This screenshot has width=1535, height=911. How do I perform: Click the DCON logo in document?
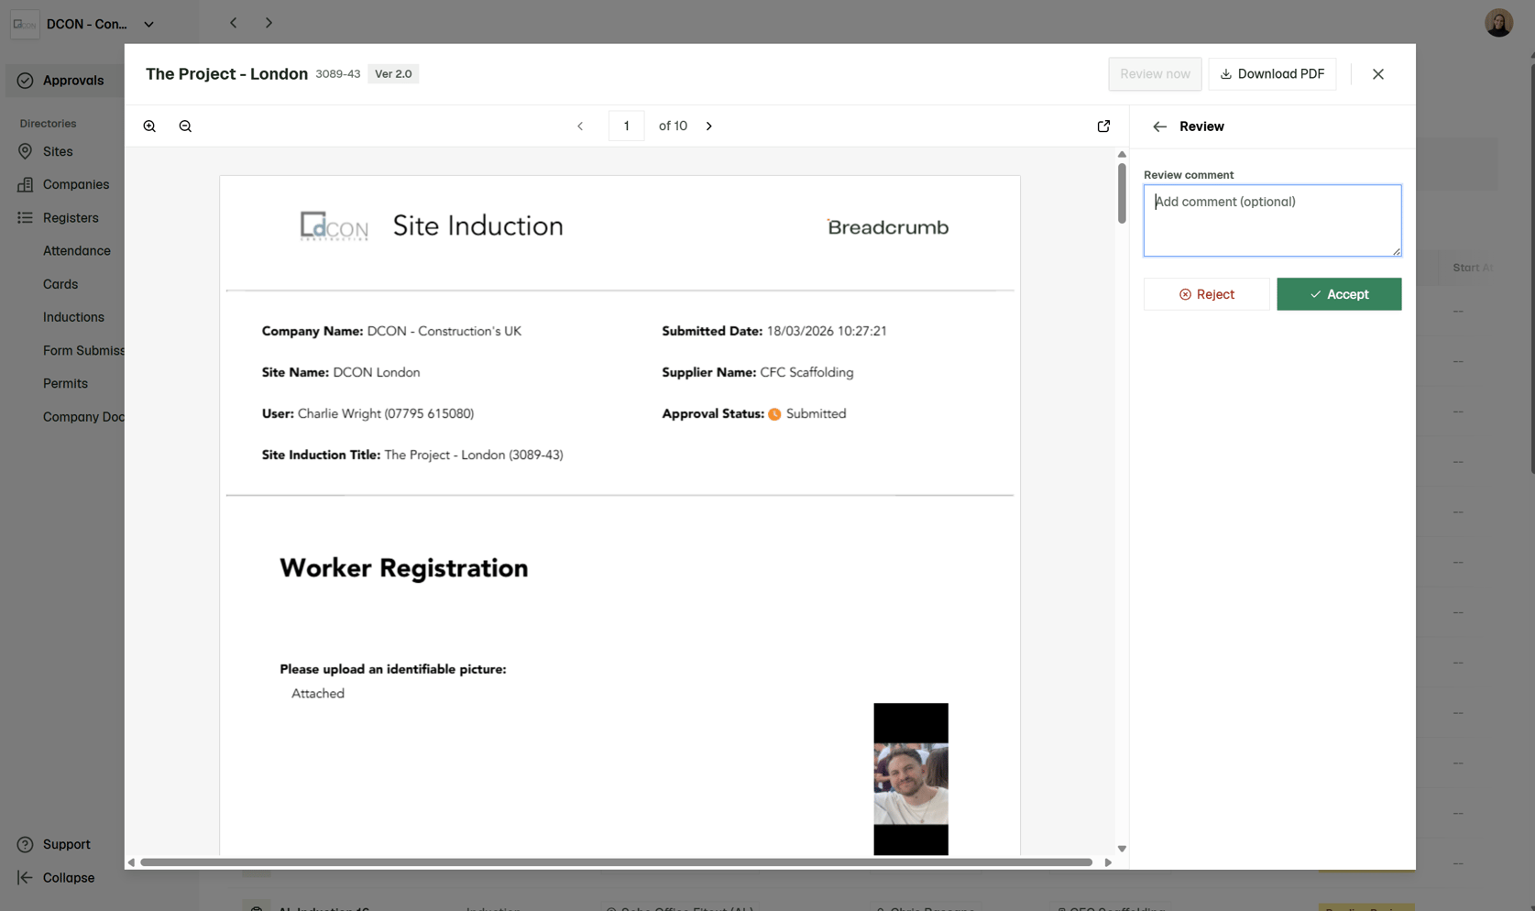coord(334,226)
